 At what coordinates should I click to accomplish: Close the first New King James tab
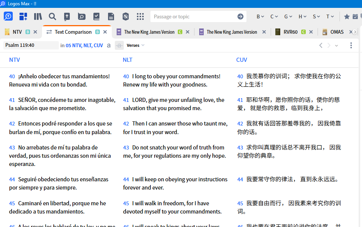[x=188, y=32]
